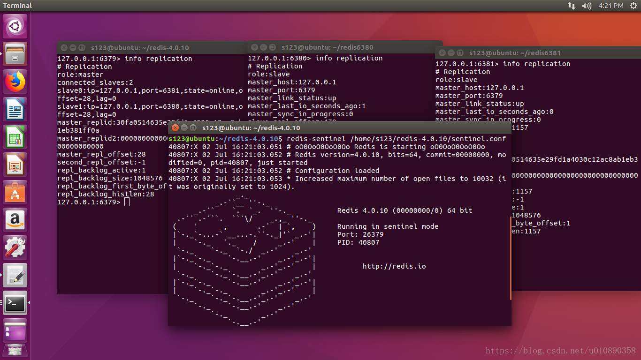The width and height of the screenshot is (641, 360).
Task: Open Ubuntu Software from the dock
Action: (15, 192)
